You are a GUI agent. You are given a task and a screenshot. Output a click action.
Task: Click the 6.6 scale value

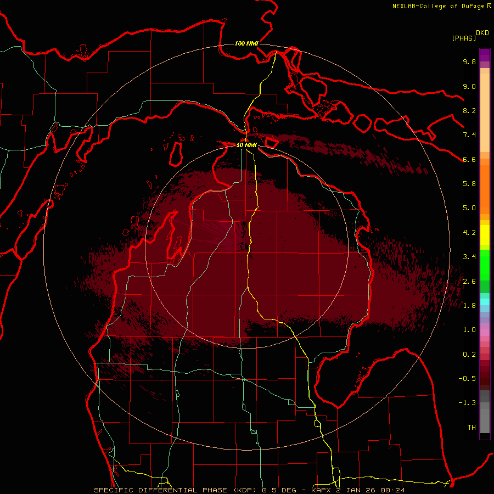point(469,159)
